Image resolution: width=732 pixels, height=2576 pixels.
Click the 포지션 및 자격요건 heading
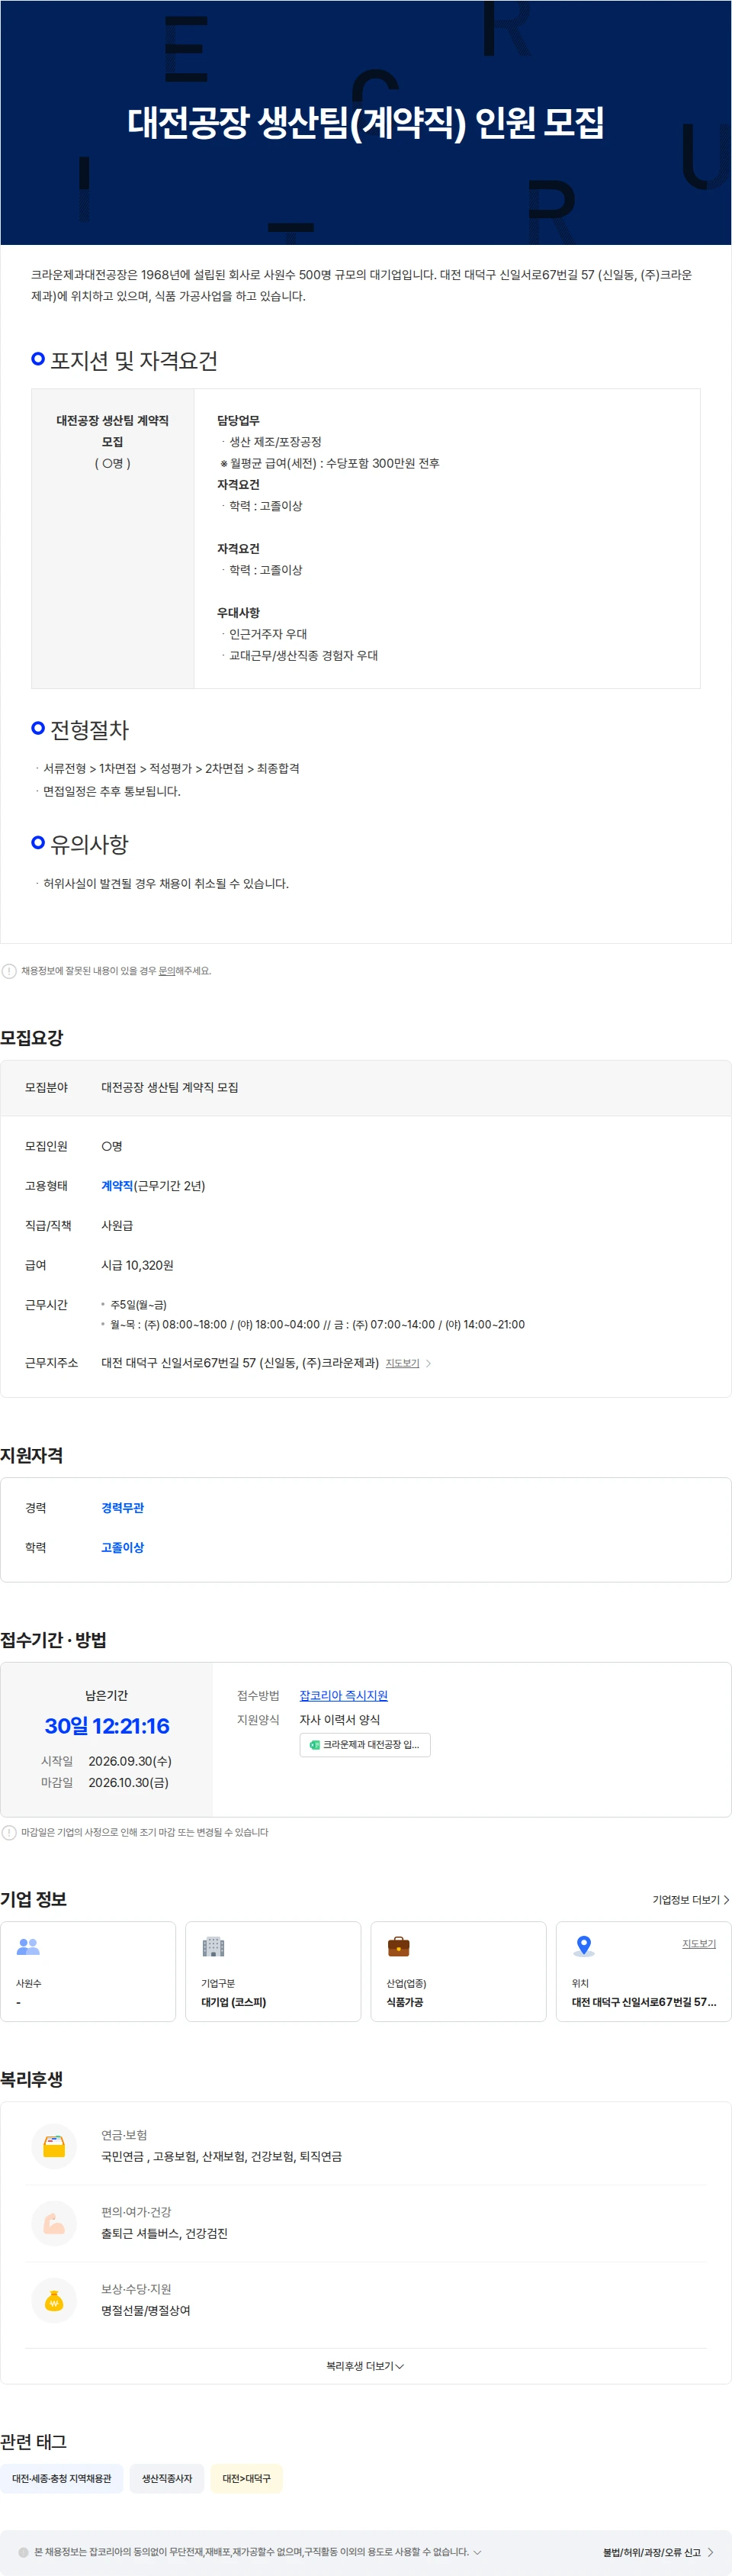[133, 361]
